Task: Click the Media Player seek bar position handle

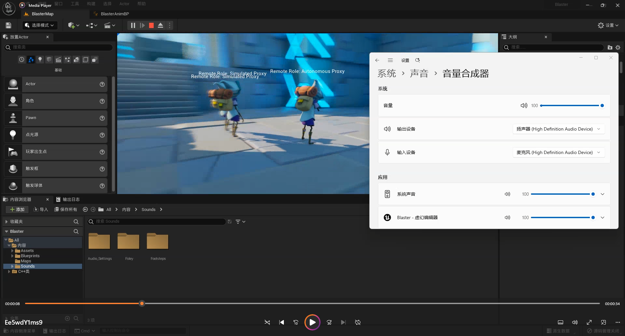Action: (142, 303)
